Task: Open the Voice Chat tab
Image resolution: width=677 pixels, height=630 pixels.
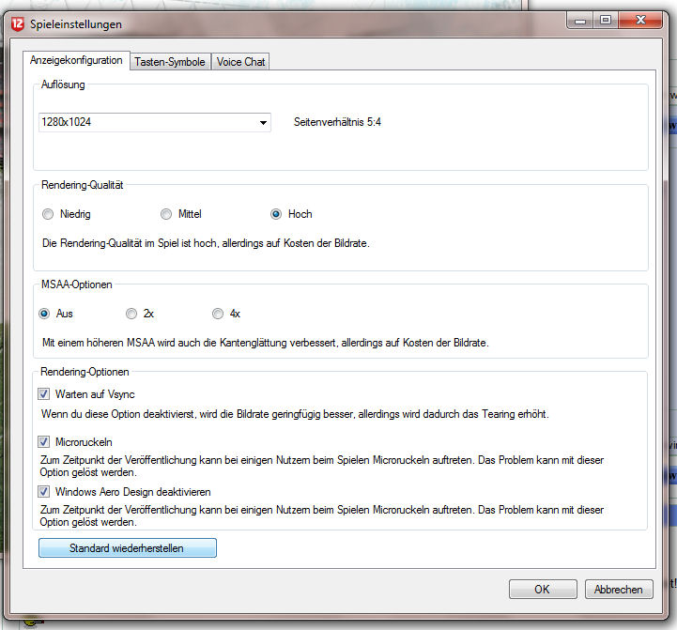Action: click(241, 62)
